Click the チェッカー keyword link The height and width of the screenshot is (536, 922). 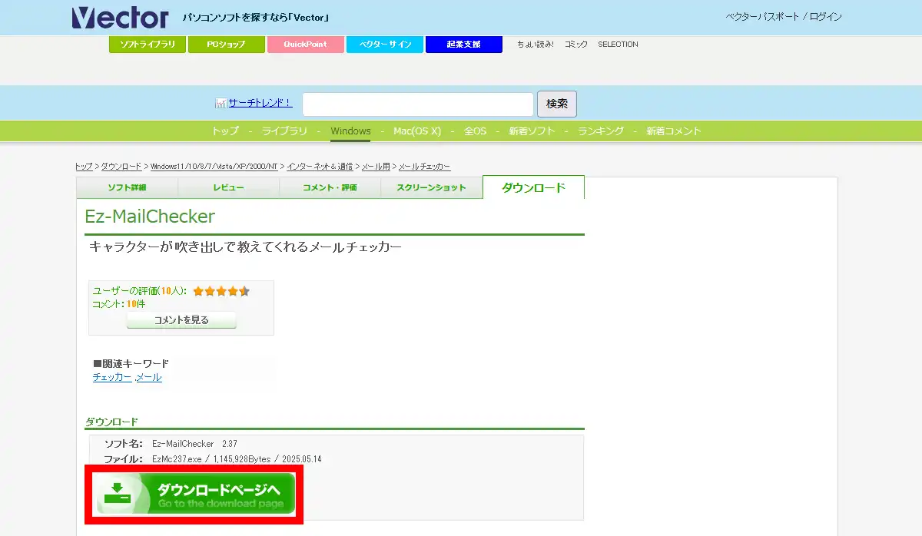112,377
